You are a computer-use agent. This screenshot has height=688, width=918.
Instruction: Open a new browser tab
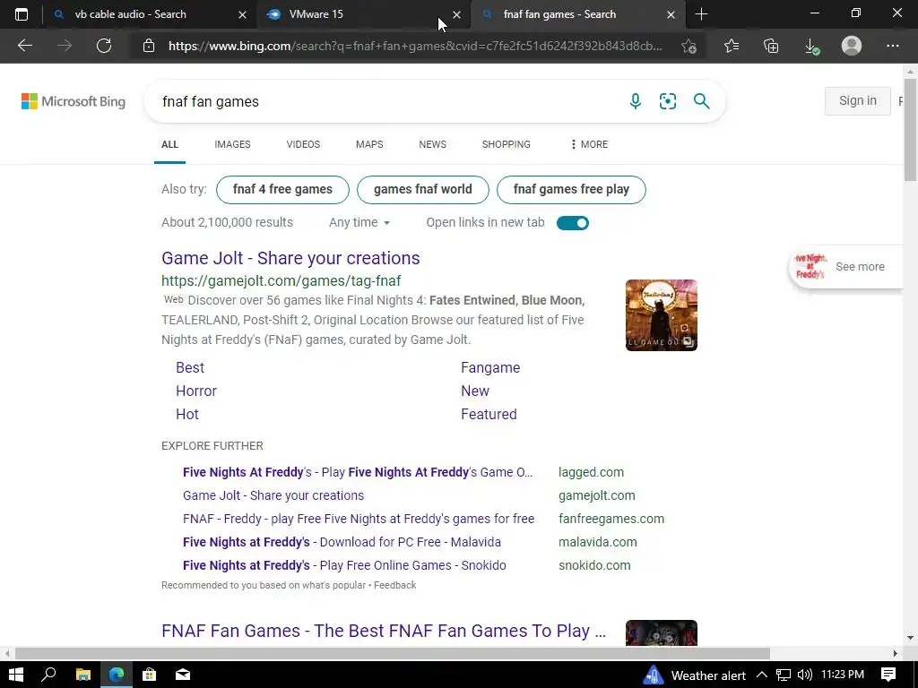pos(701,14)
